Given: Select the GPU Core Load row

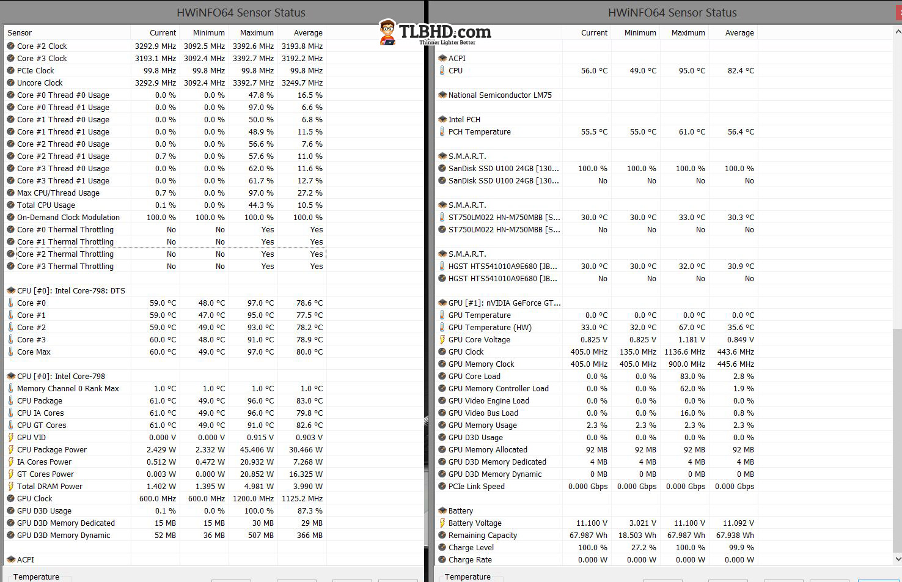Looking at the screenshot, I should click(596, 376).
